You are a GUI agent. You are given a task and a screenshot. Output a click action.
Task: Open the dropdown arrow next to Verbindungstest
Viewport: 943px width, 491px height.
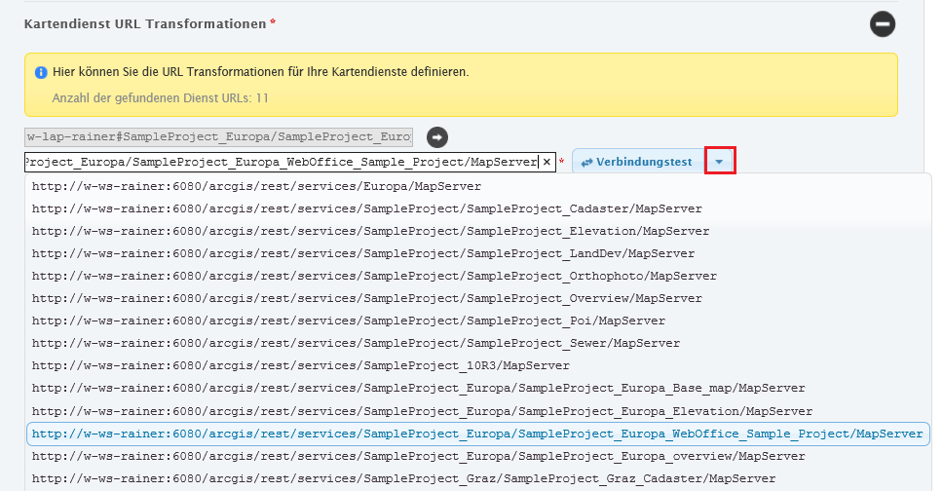[x=719, y=162]
